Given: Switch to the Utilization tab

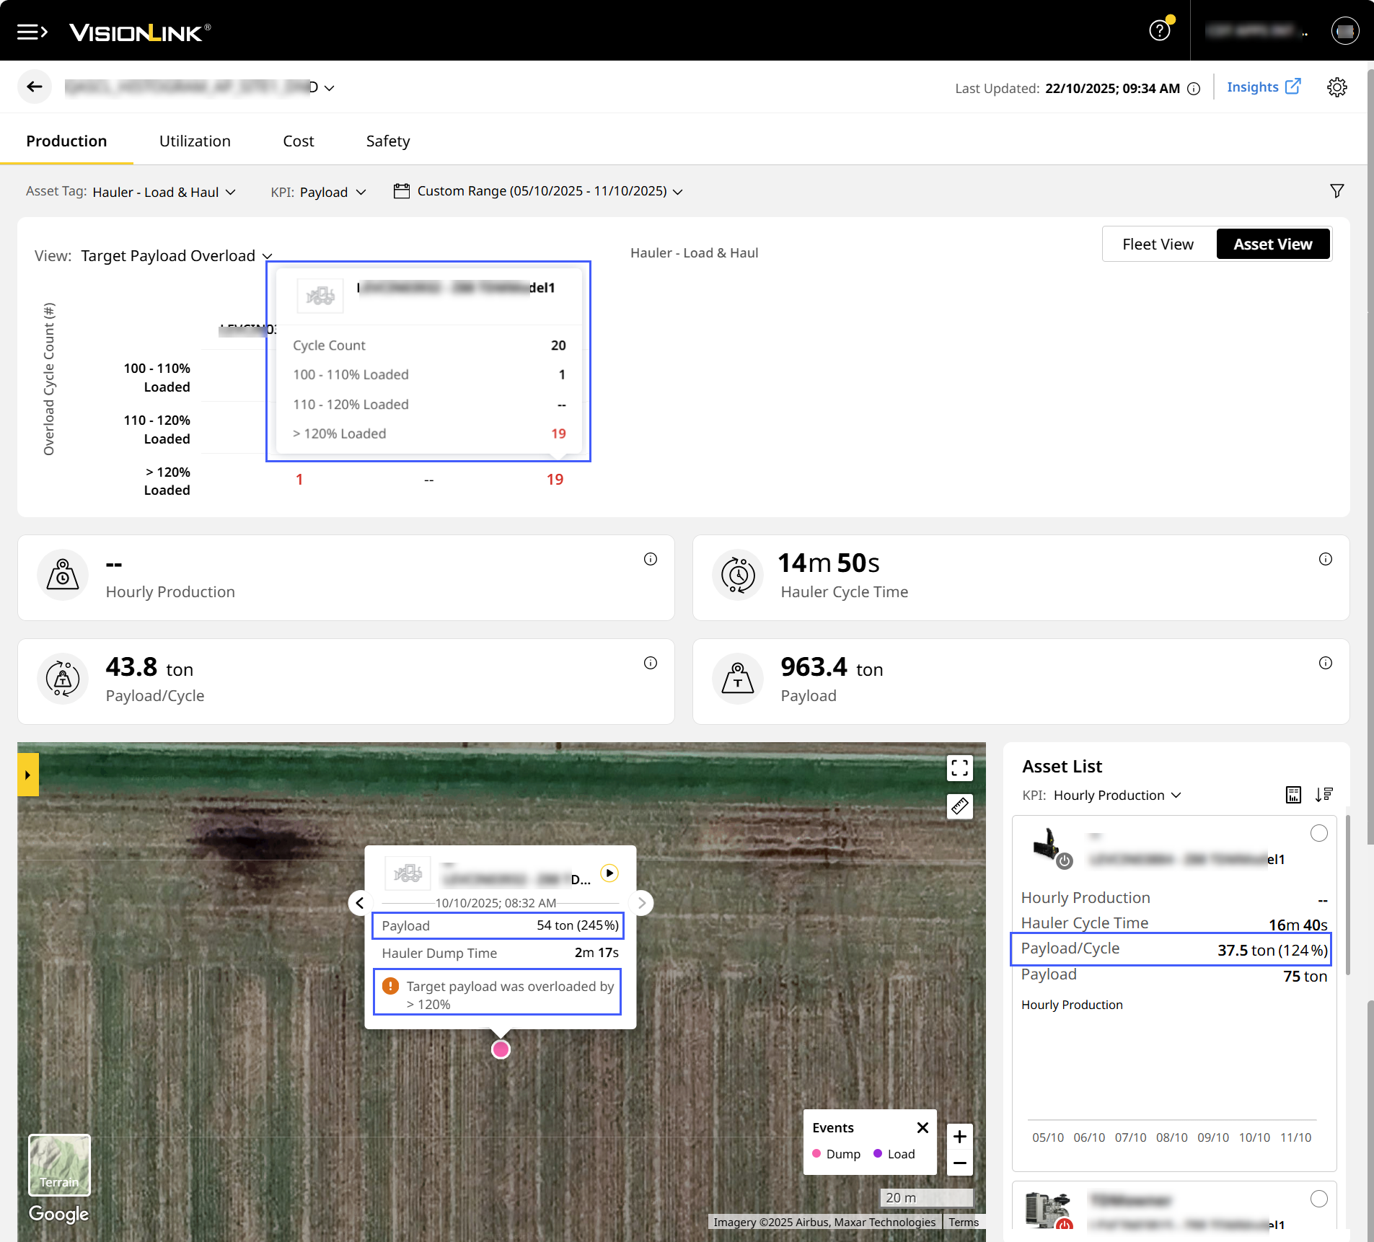Looking at the screenshot, I should tap(195, 141).
